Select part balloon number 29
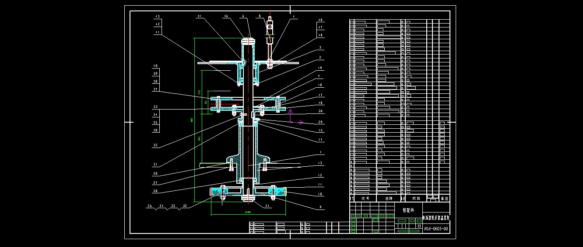This screenshot has width=583, height=247. [320, 122]
